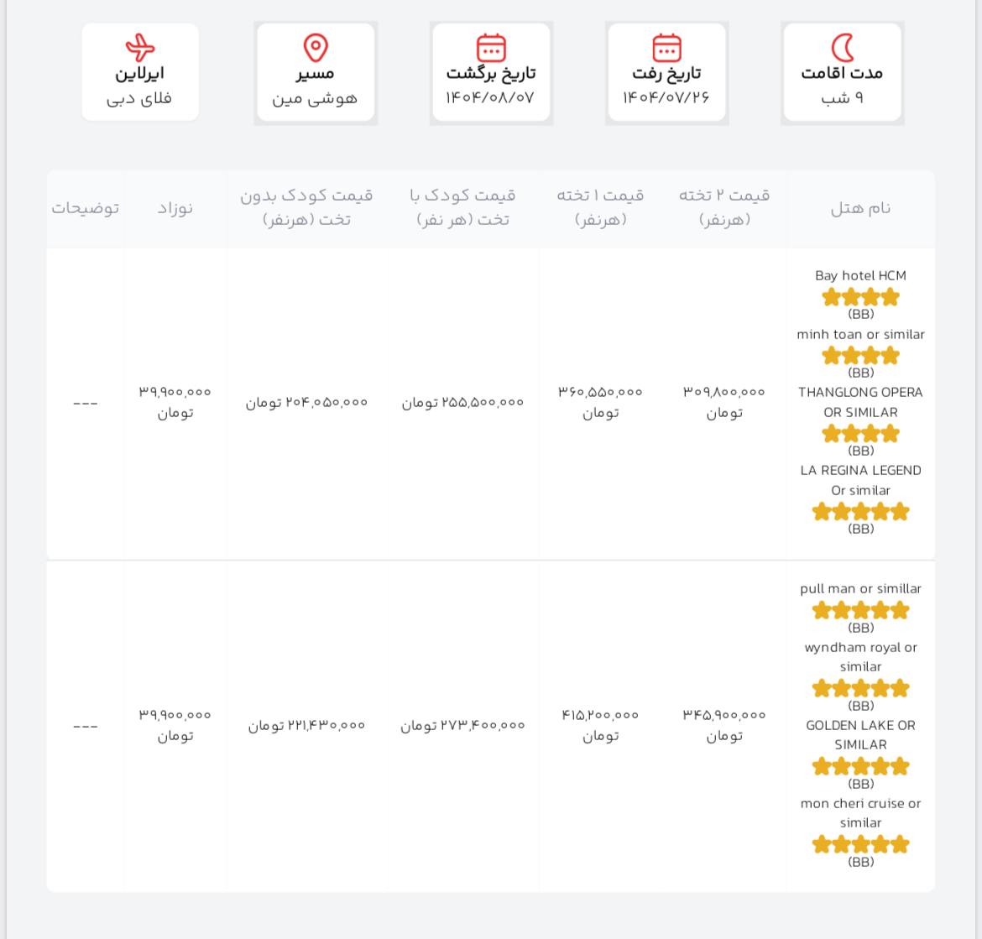Image resolution: width=982 pixels, height=939 pixels.
Task: Click the stars under THANGLONG OPERA OR SIMILAR
Action: coord(860,433)
